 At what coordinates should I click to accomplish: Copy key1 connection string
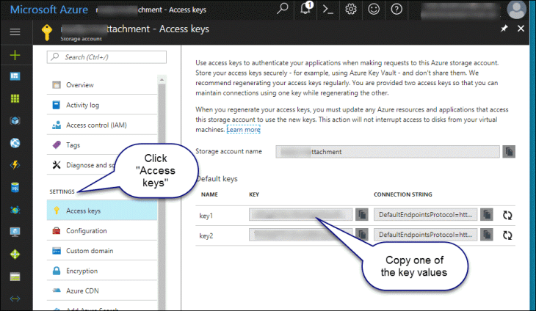point(486,215)
